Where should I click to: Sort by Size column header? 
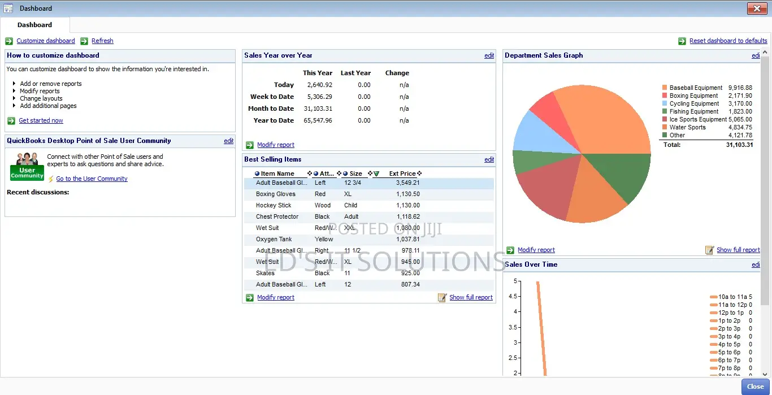coord(356,173)
